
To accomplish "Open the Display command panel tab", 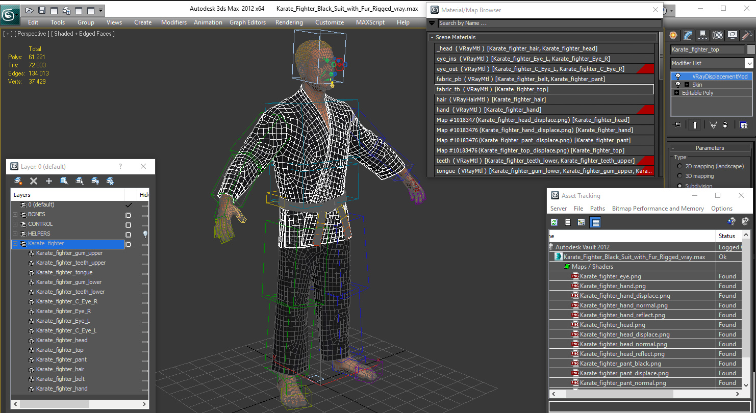I will (733, 35).
